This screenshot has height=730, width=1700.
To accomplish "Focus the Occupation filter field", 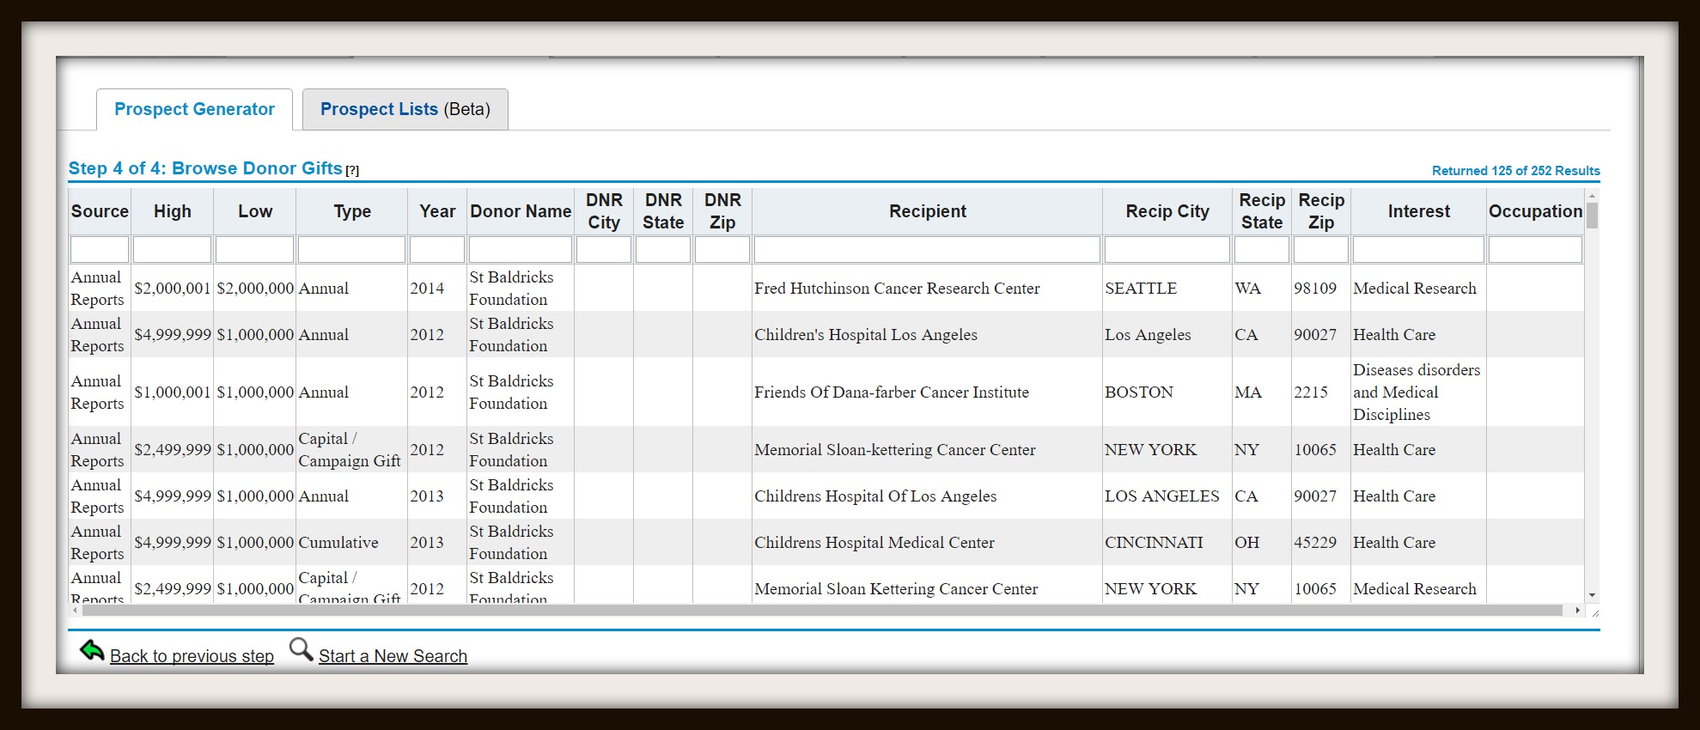I will pos(1535,250).
